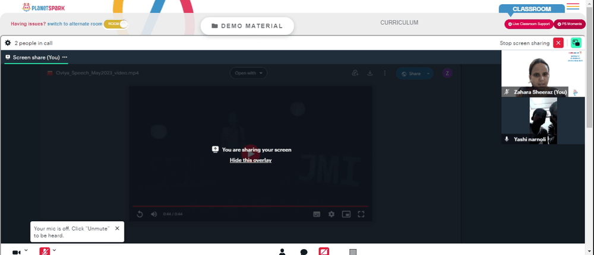The image size is (594, 255).
Task: Expand microphone options chevron
Action: pyautogui.click(x=54, y=250)
